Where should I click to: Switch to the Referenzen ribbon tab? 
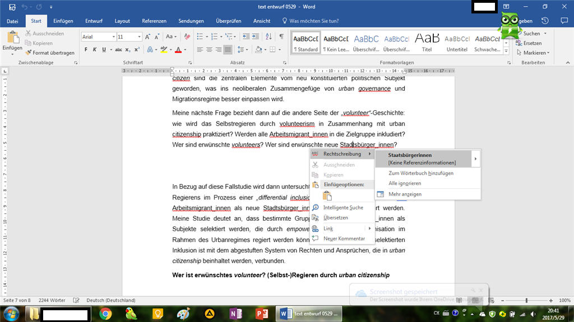click(154, 21)
